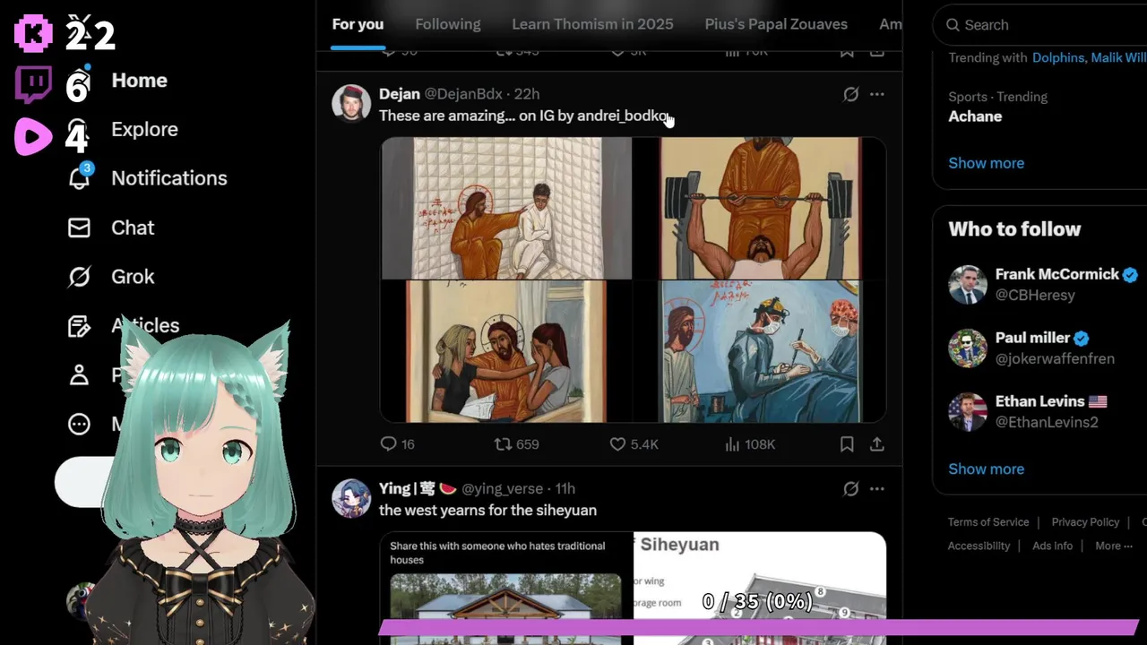The height and width of the screenshot is (645, 1147).
Task: Click the Grok icon on Dejan's post
Action: (851, 94)
